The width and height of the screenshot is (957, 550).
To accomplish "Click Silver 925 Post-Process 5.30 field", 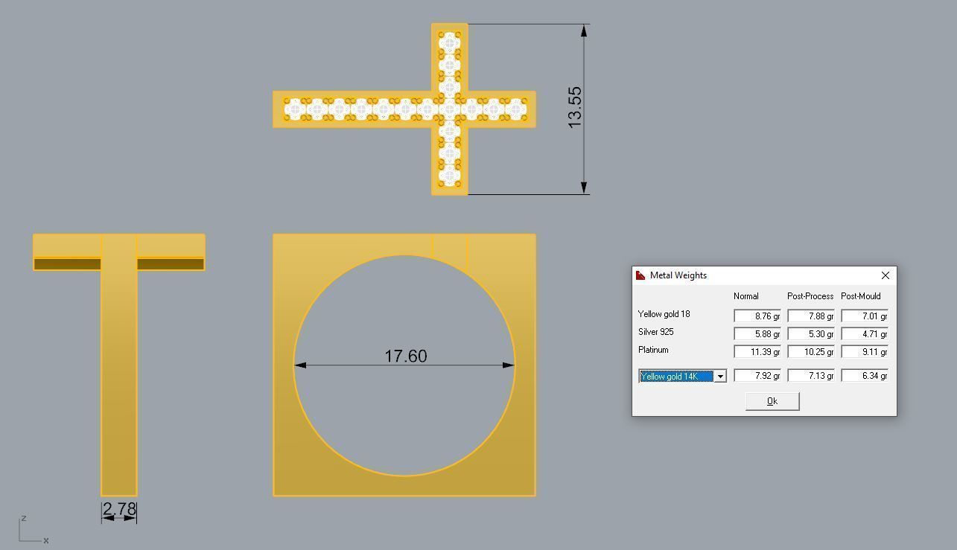I will coord(811,334).
